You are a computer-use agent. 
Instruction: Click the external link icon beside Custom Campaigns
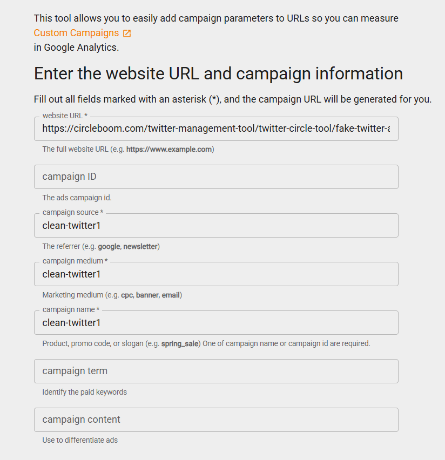point(126,32)
